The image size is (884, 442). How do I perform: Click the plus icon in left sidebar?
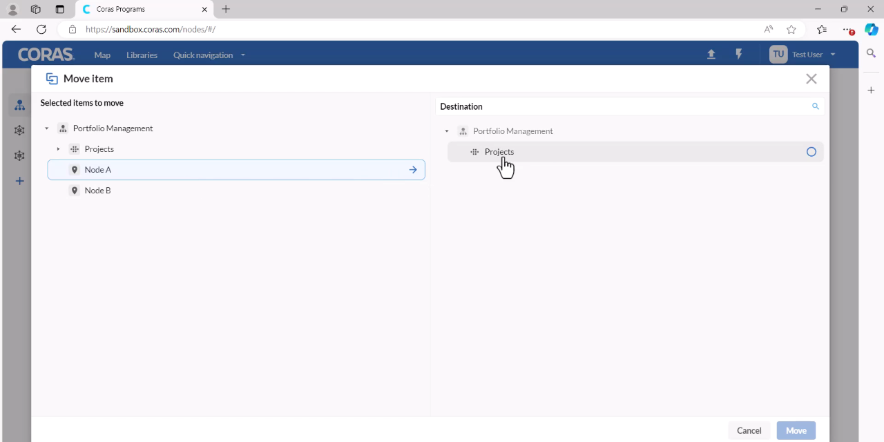(x=19, y=181)
